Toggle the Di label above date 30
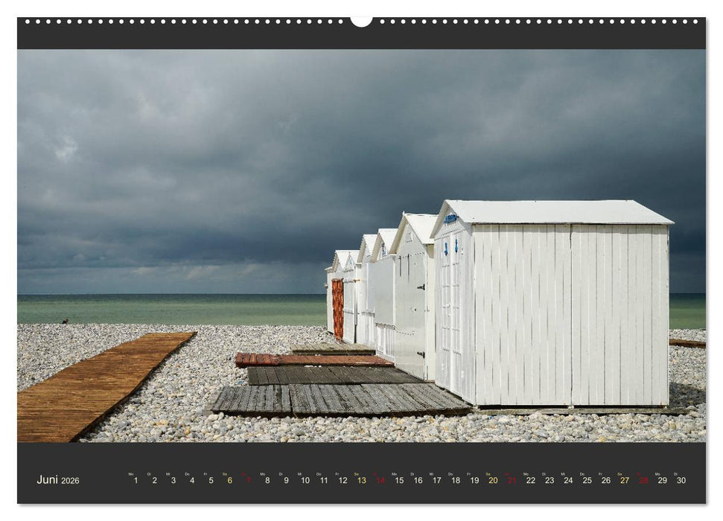Viewport: 723px width, 521px height. tap(677, 474)
